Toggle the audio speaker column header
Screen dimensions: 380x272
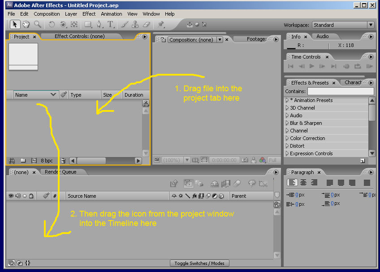(17, 196)
